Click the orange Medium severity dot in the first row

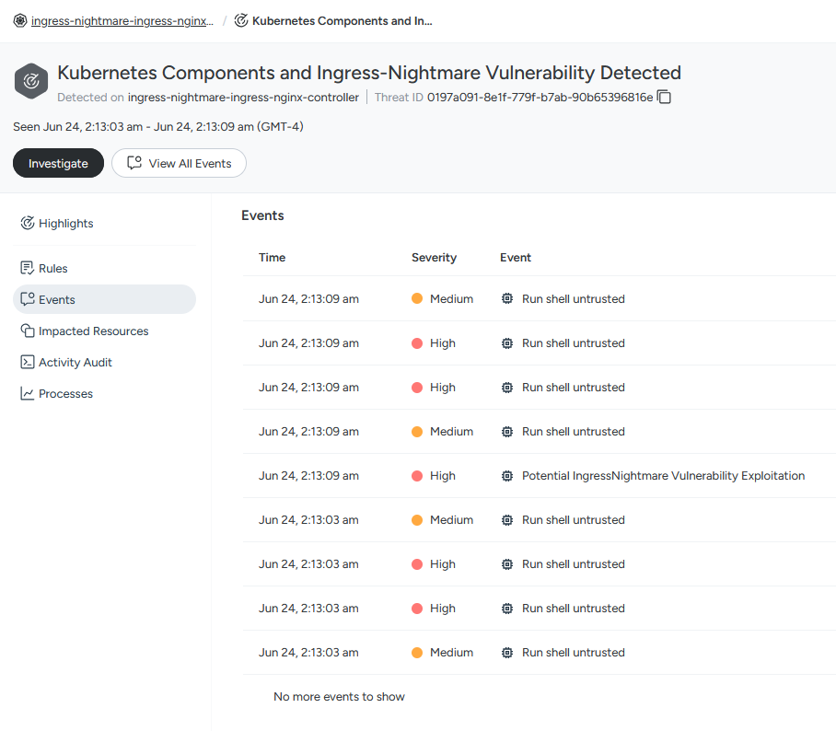click(x=417, y=298)
